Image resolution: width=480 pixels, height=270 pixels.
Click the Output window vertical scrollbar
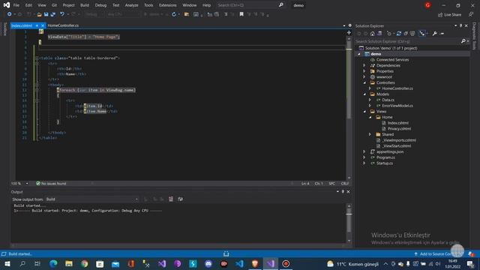349,223
